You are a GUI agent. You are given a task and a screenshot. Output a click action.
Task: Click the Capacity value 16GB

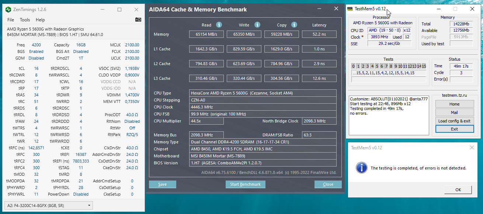pos(81,45)
